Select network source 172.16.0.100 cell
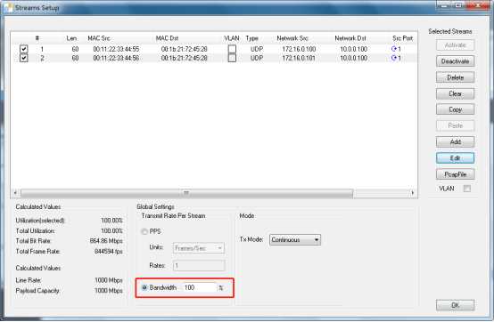This screenshot has height=322, width=494. pos(299,49)
